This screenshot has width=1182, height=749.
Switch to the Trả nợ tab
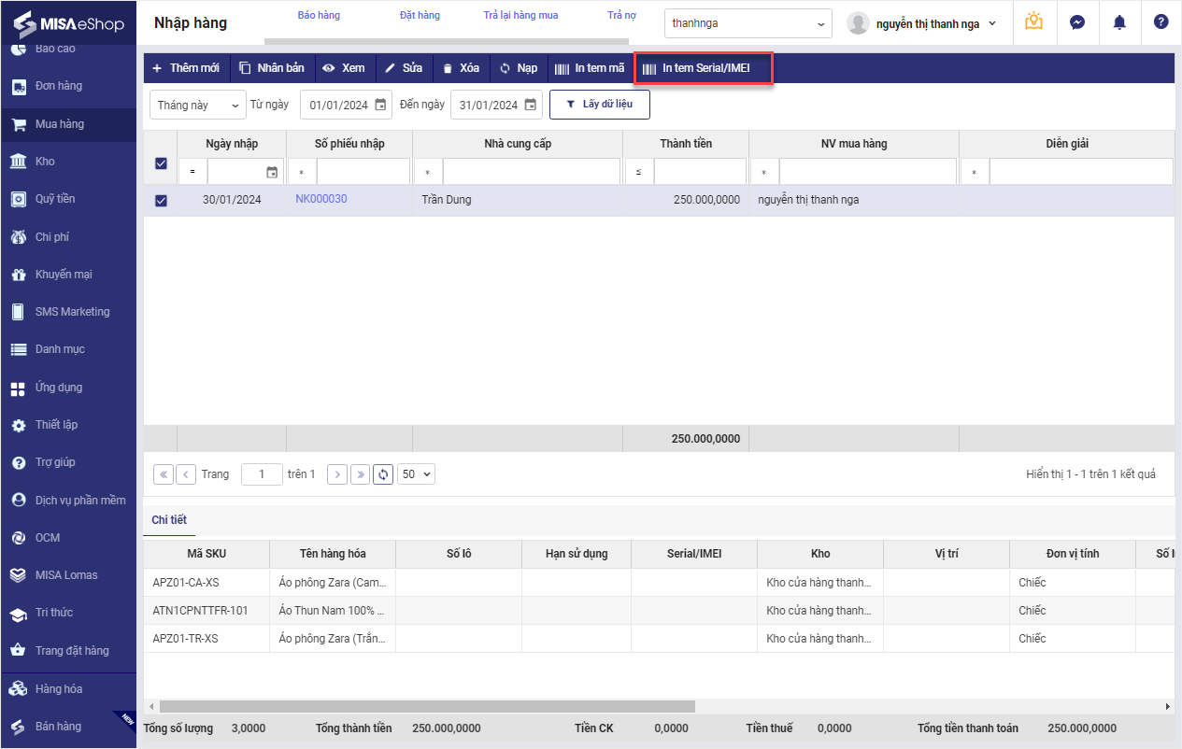621,16
